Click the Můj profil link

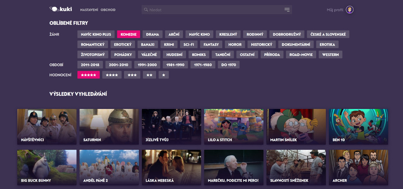click(335, 10)
